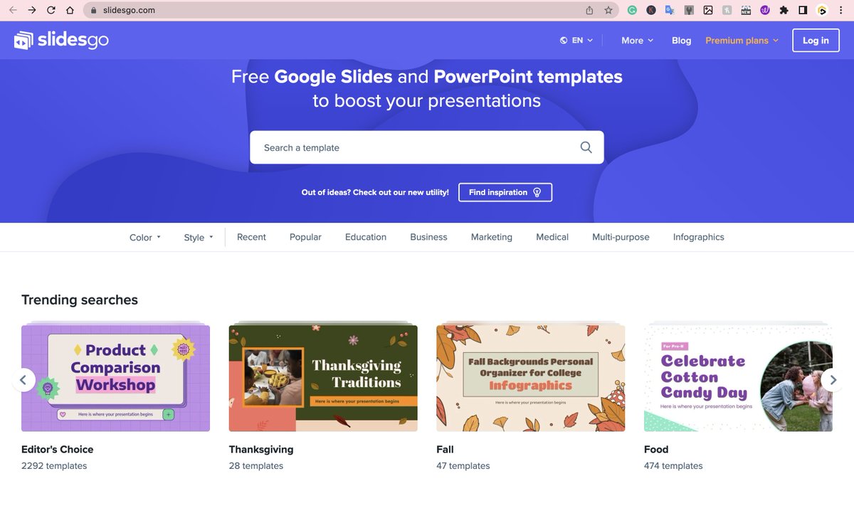Open the wrench extension icon

point(689,10)
